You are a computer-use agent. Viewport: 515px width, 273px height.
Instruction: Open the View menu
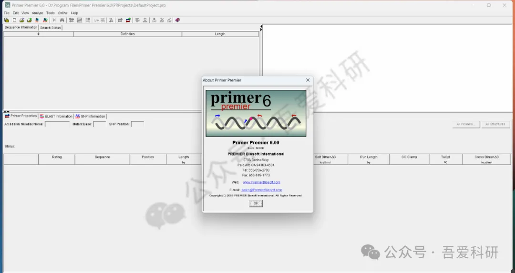[25, 13]
